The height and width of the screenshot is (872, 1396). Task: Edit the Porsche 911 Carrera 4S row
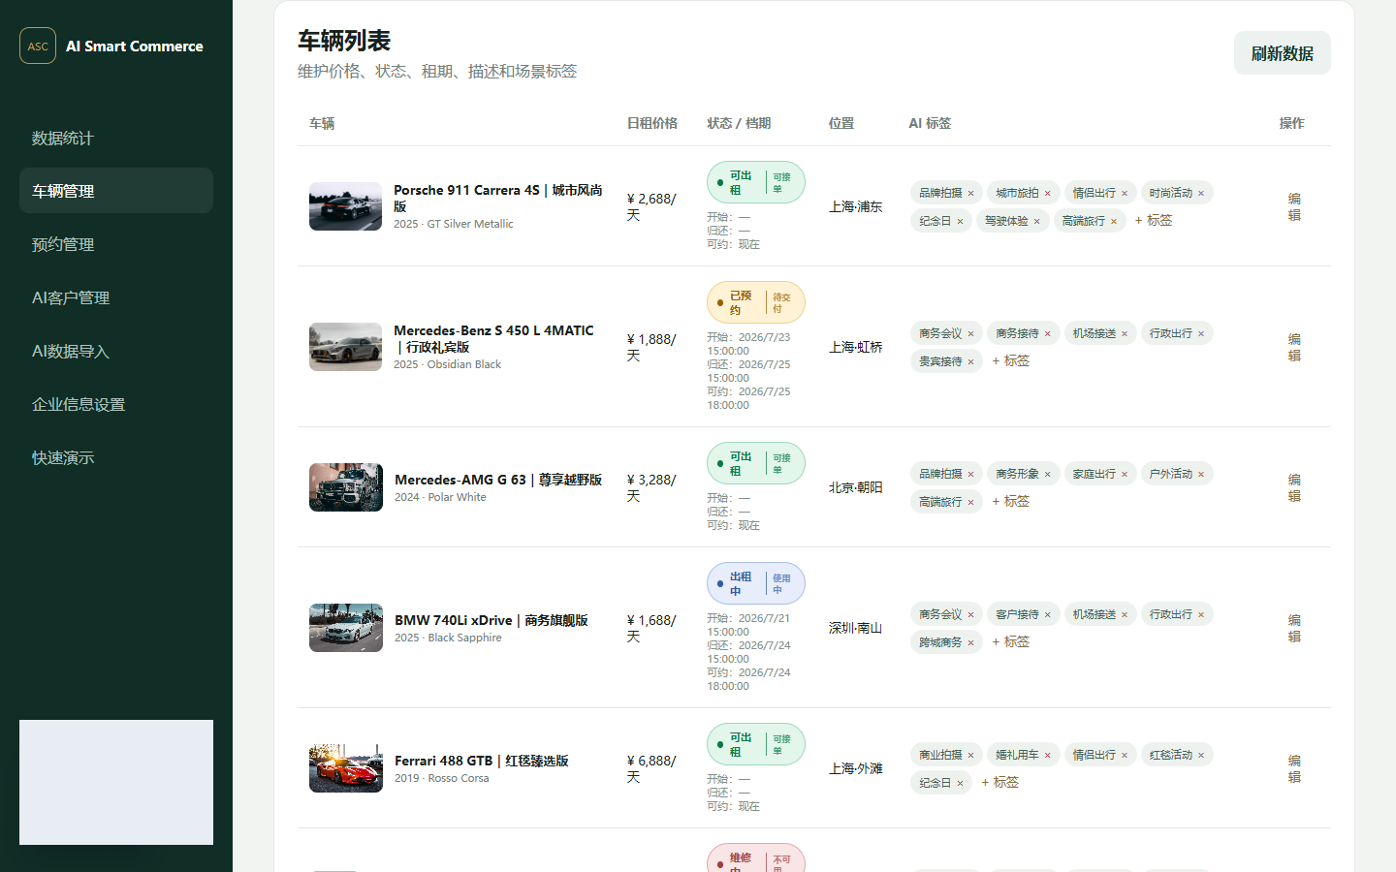(1294, 206)
